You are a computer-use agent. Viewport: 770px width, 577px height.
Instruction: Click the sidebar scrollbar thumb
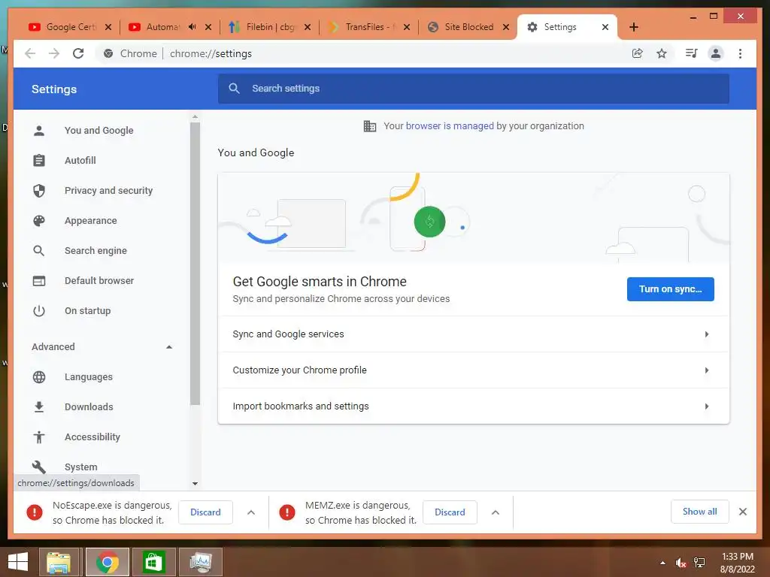coord(195,264)
